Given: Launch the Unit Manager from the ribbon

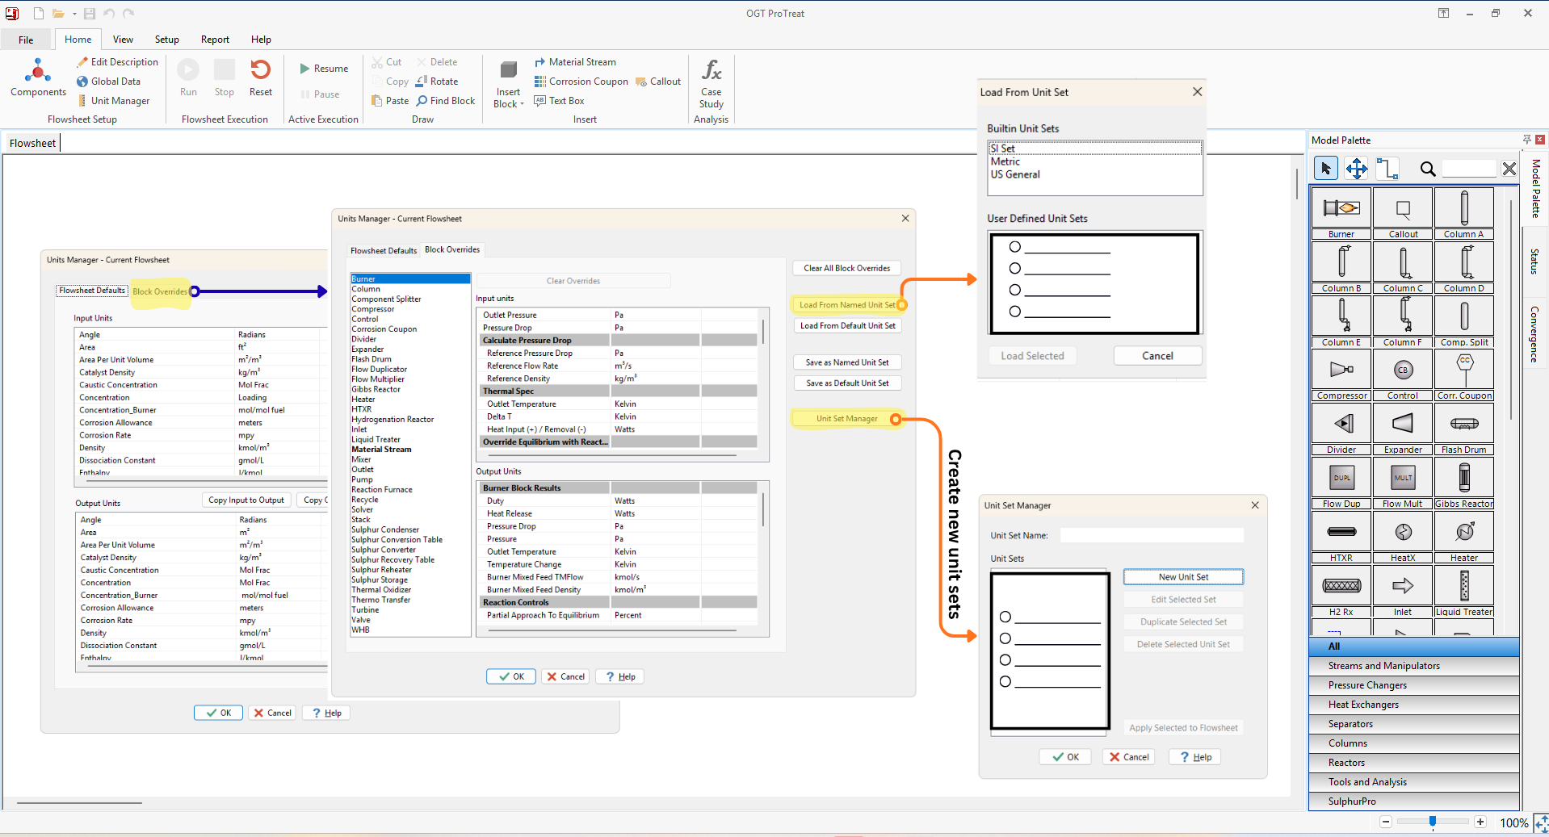Looking at the screenshot, I should pos(113,101).
